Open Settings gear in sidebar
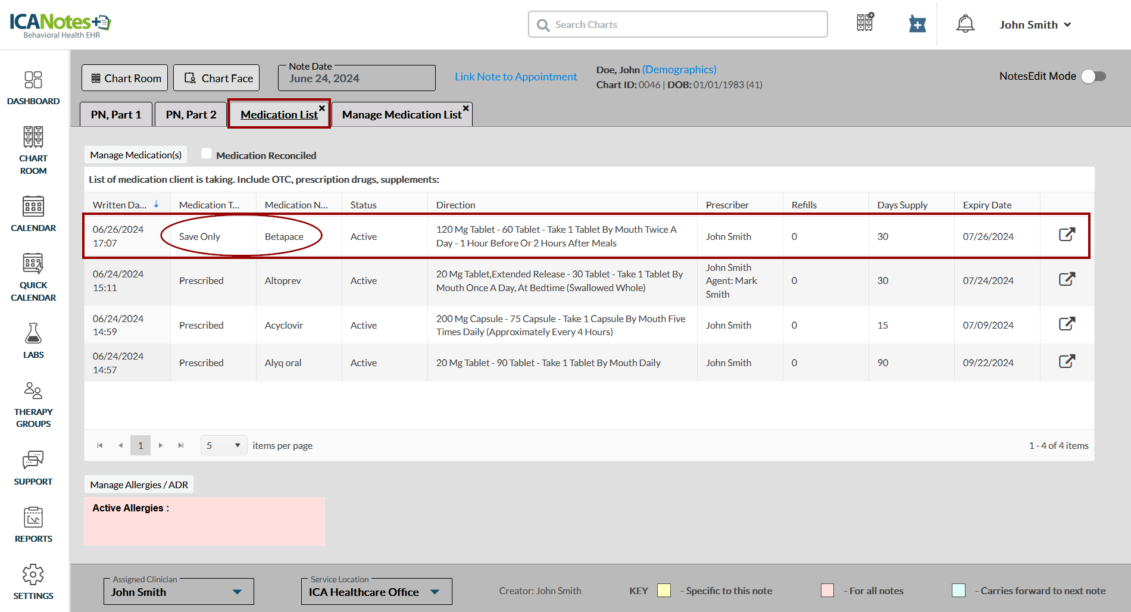Screen dimensions: 1131x612 33,575
